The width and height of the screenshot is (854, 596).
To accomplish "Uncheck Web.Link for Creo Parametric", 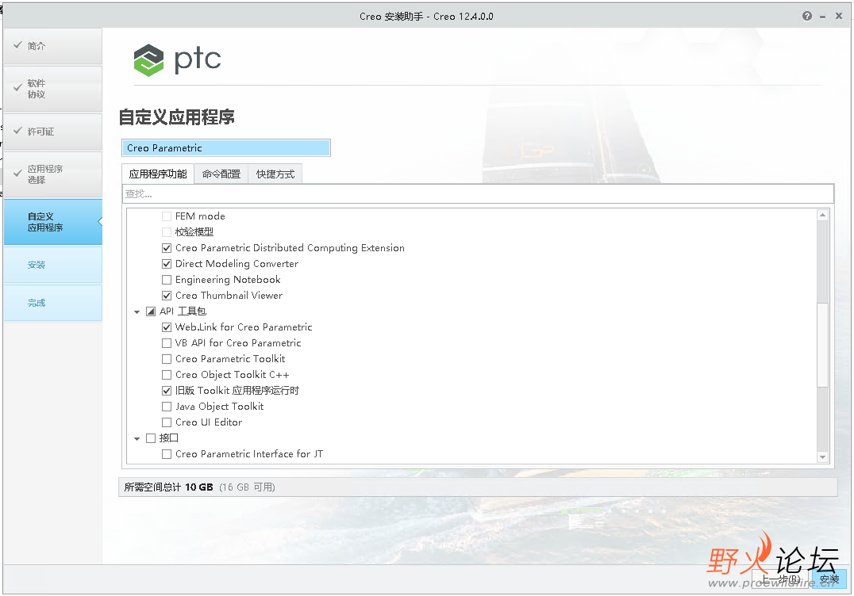I will click(167, 327).
